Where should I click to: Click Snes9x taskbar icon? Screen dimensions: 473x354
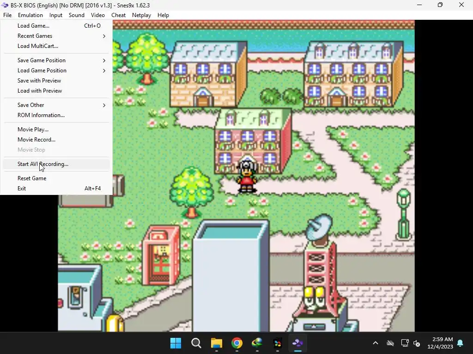(x=298, y=343)
